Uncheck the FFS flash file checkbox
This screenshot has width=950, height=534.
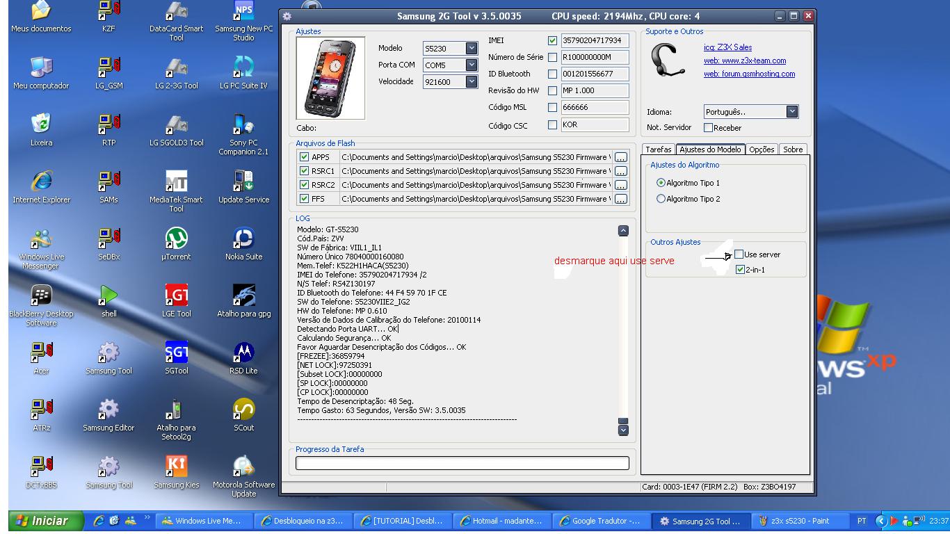click(x=304, y=199)
